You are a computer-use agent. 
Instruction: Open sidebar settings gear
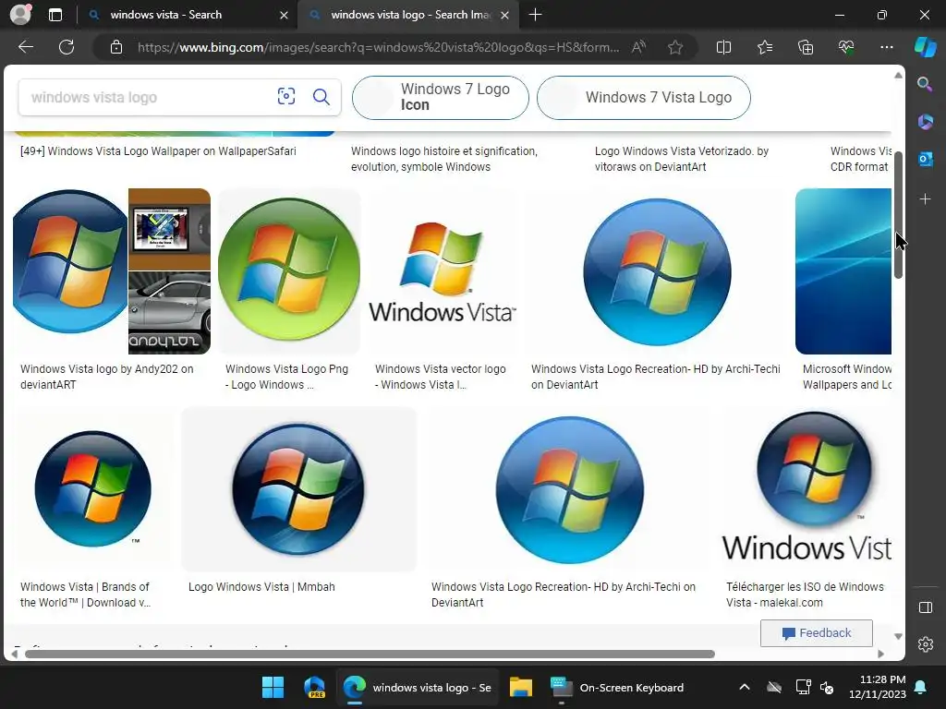(x=925, y=643)
